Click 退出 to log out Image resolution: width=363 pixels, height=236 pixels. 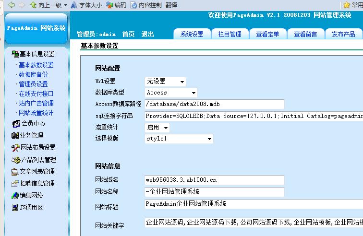[148, 34]
